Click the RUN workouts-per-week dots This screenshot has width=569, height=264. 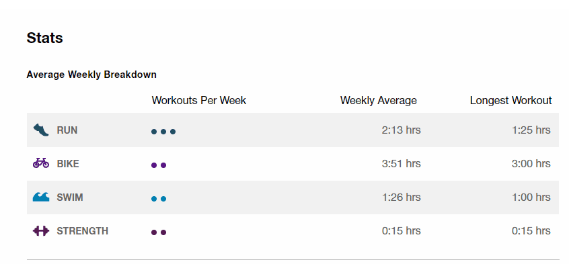[163, 132]
